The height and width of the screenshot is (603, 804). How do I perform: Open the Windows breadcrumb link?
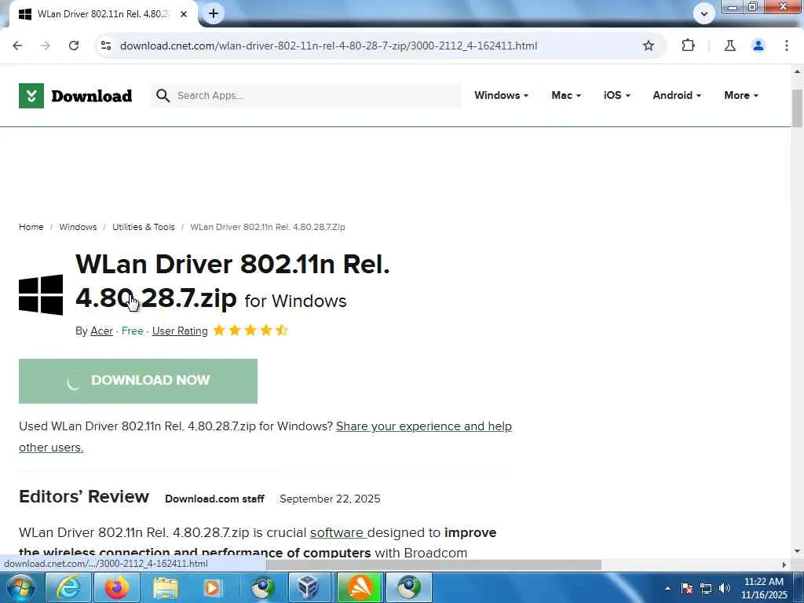[78, 227]
